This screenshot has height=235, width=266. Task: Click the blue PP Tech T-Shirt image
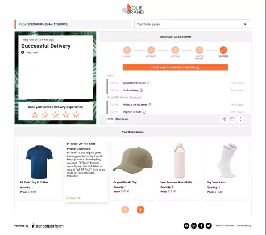point(39,162)
